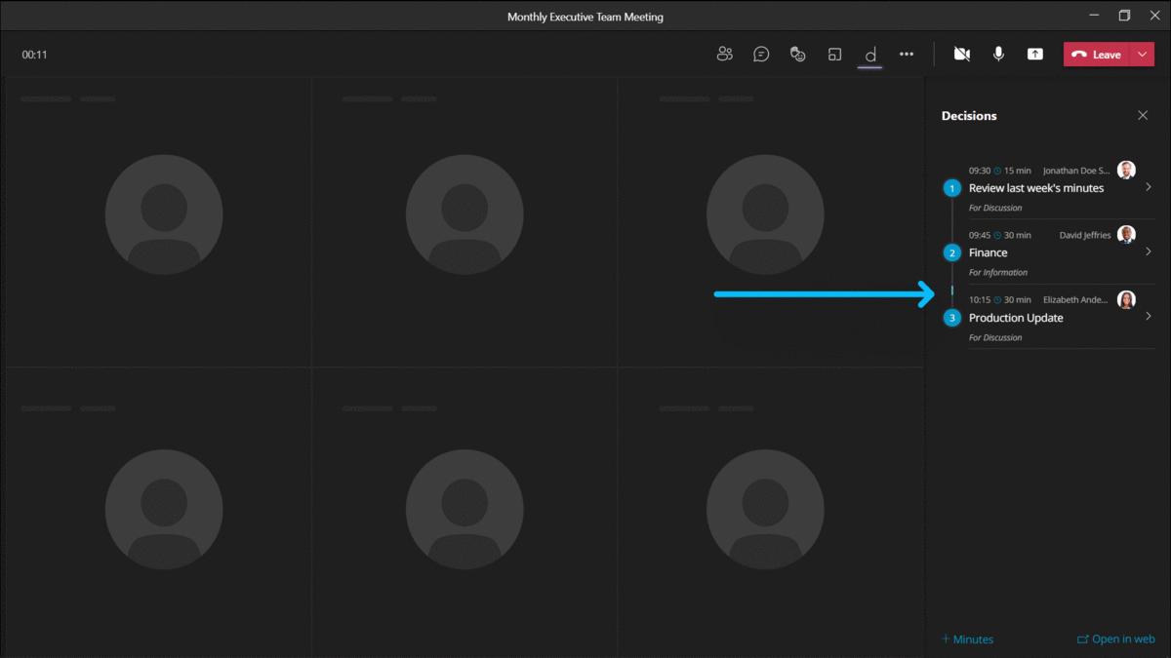This screenshot has width=1171, height=658.
Task: Leave the meeting
Action: [x=1097, y=55]
